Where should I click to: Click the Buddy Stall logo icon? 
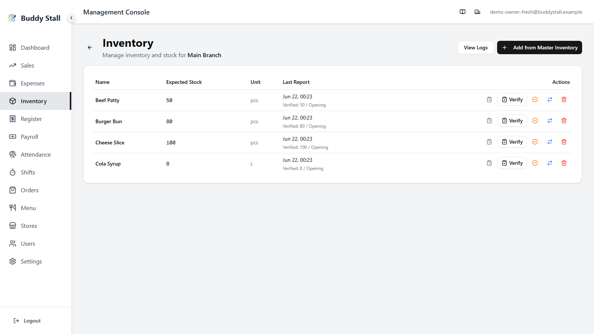(x=12, y=18)
